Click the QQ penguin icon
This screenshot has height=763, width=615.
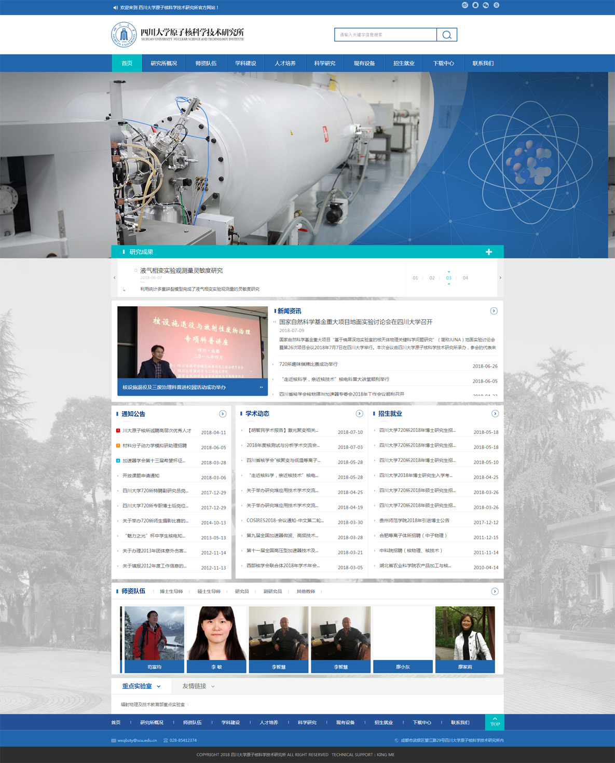pos(475,5)
